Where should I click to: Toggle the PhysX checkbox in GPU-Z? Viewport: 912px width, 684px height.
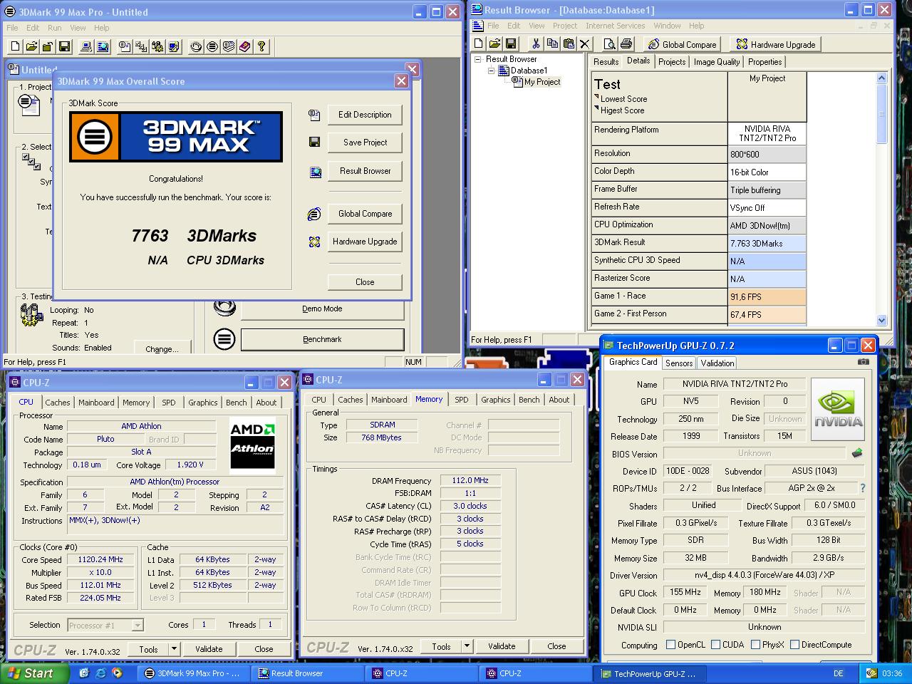755,645
